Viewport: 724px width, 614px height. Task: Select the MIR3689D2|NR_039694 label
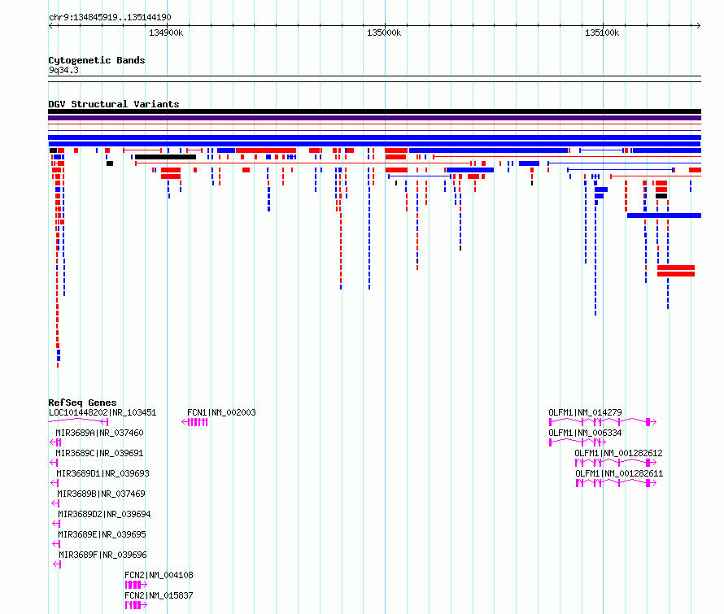(104, 514)
